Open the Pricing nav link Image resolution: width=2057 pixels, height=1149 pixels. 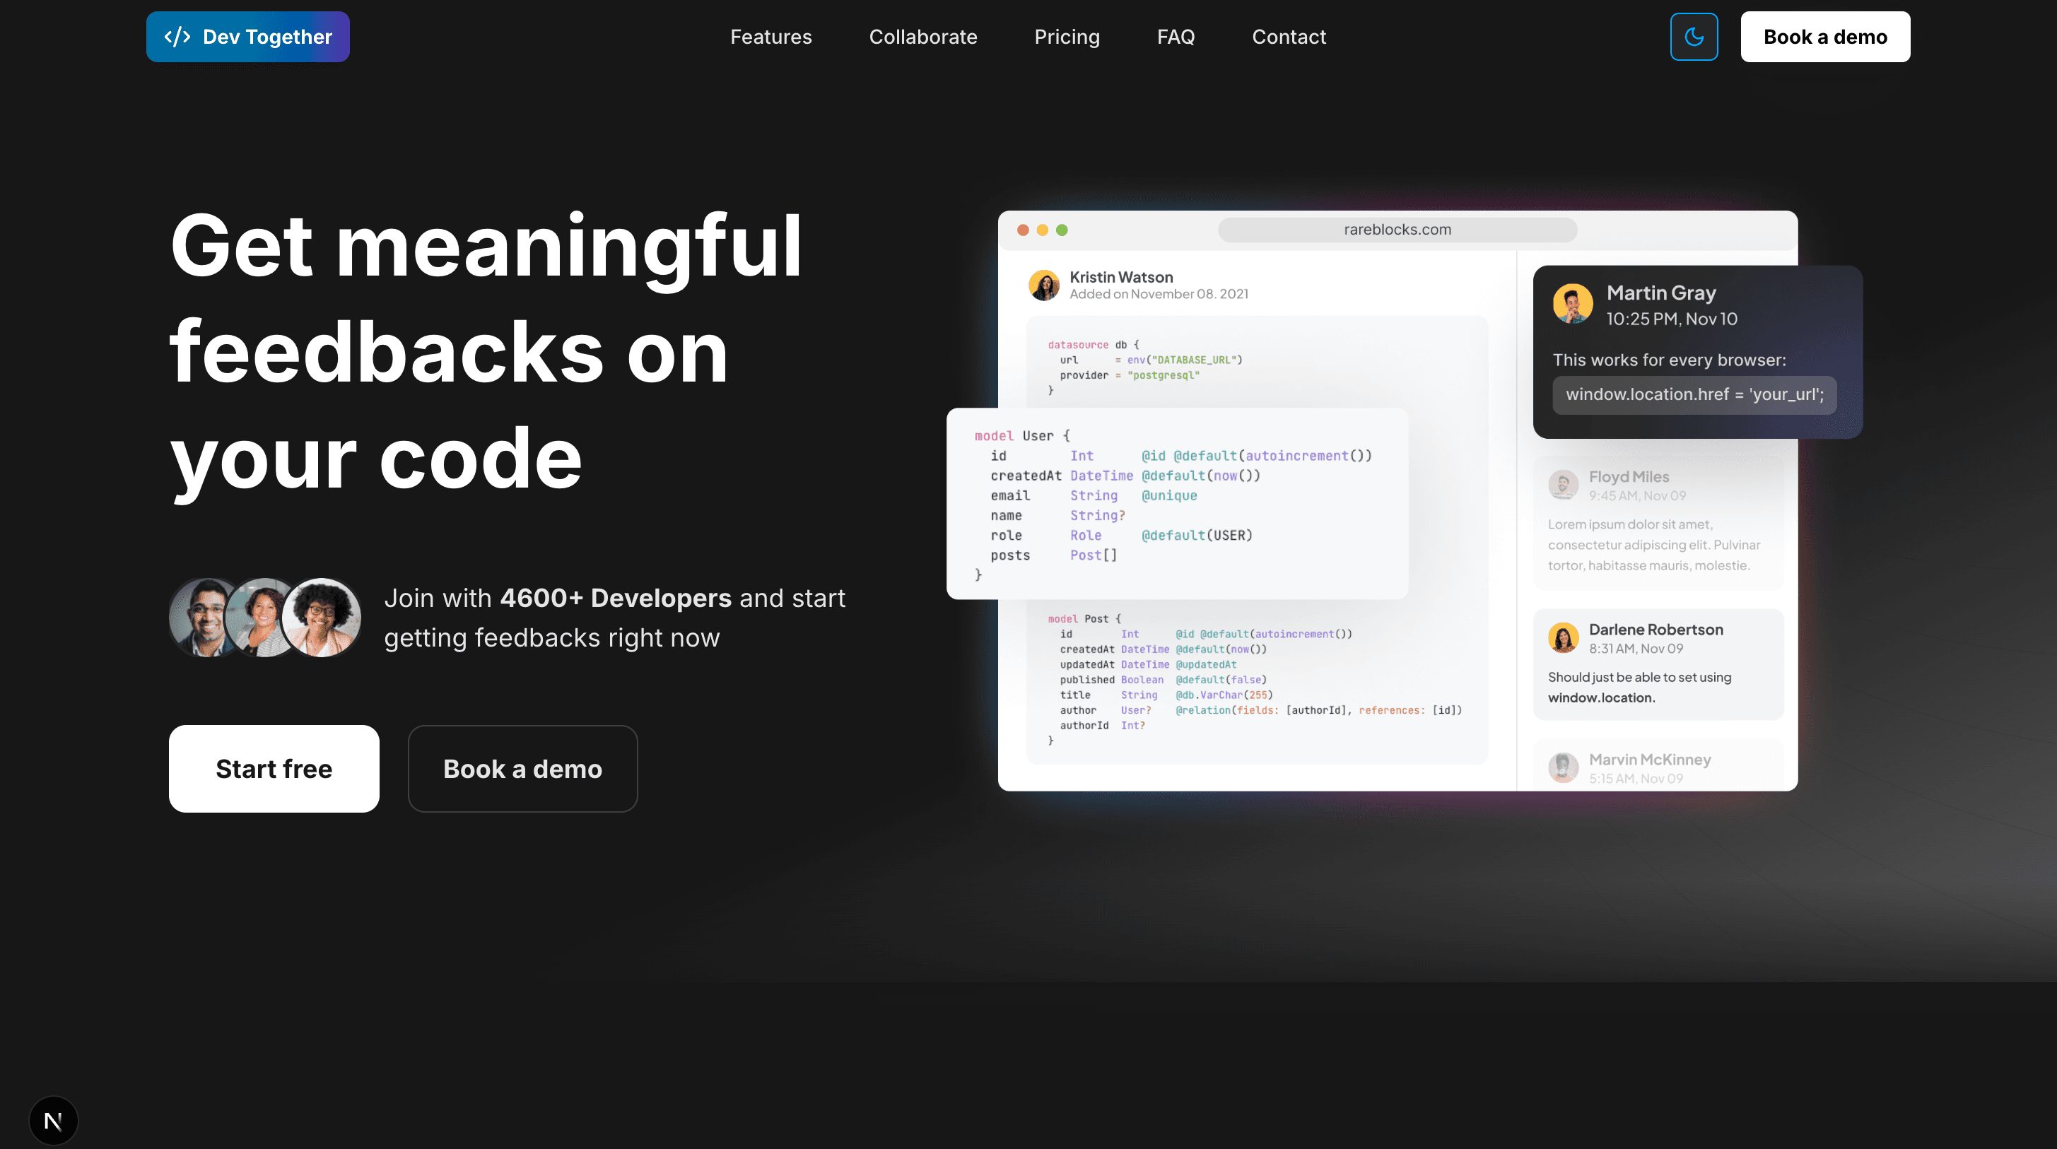coord(1067,37)
